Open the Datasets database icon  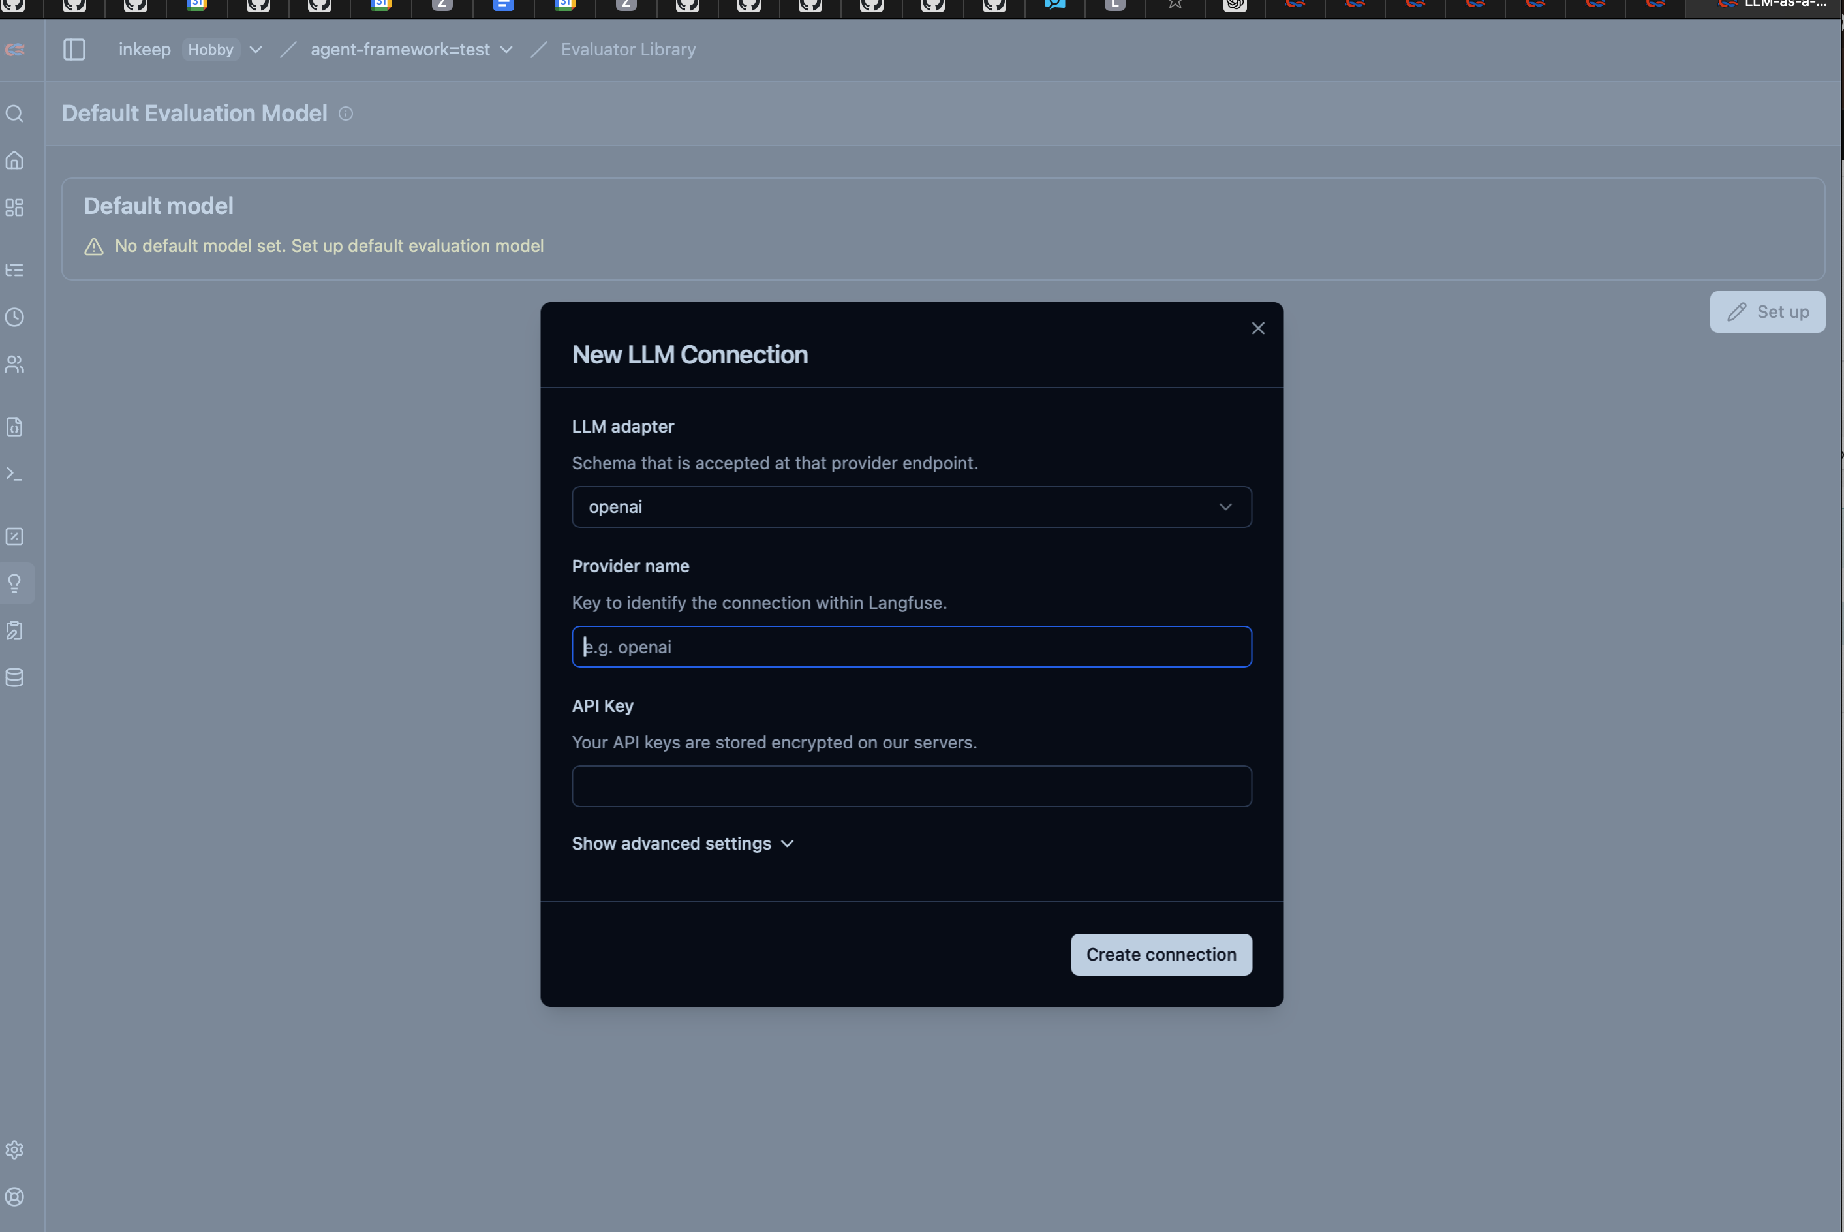14,677
